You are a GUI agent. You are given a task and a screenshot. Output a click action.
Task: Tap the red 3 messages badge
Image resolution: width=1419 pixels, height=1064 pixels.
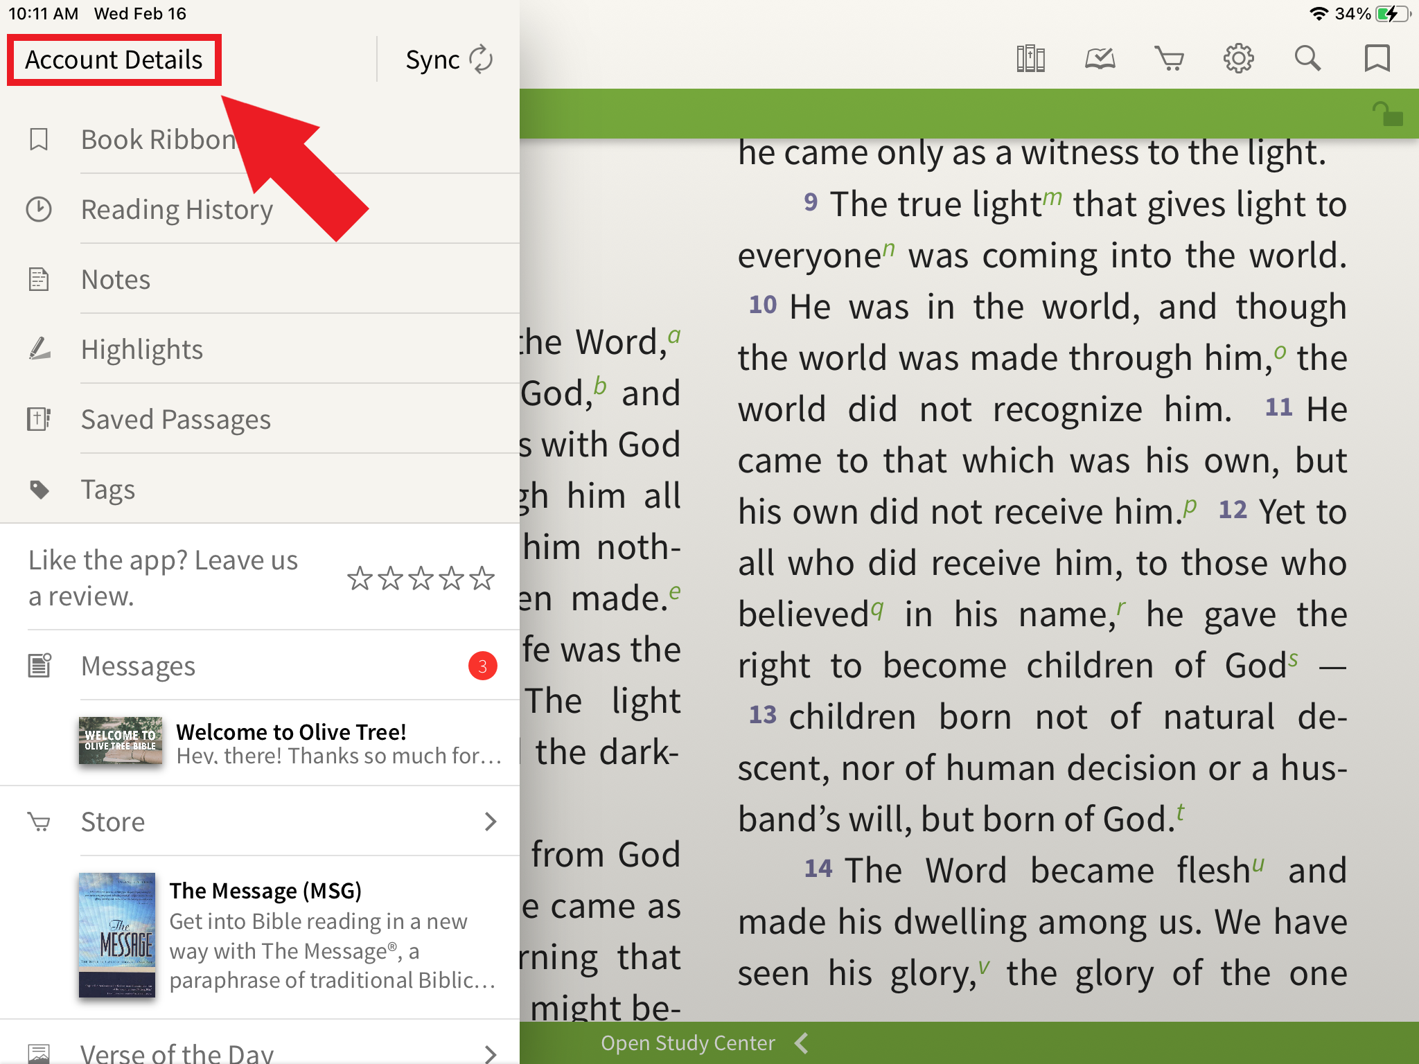(483, 666)
